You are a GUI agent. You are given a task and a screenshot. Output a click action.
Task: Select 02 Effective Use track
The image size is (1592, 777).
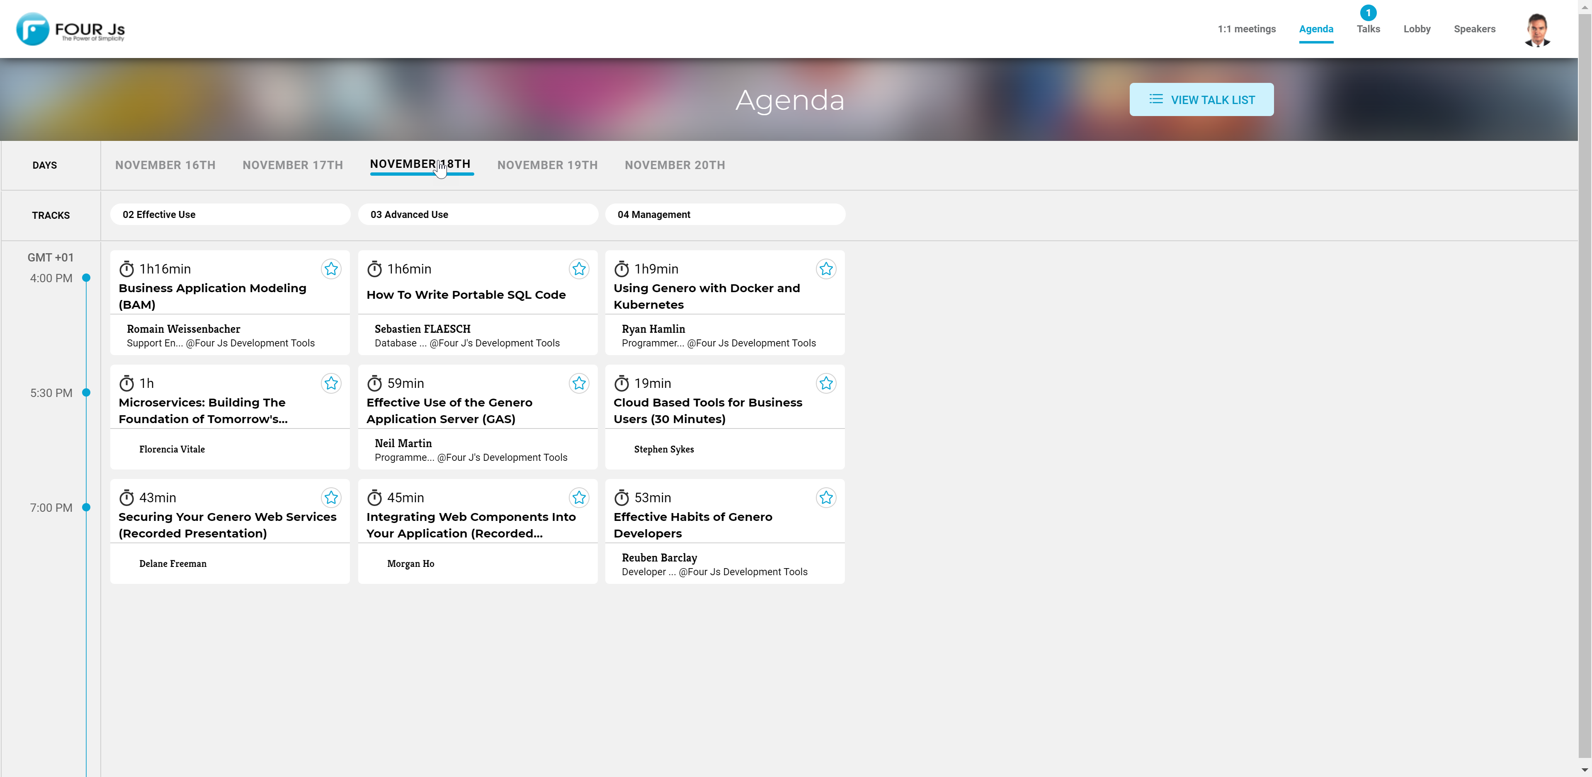coord(230,214)
